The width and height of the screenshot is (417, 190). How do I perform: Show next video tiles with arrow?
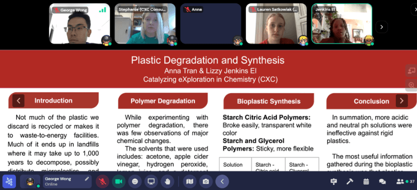[382, 27]
